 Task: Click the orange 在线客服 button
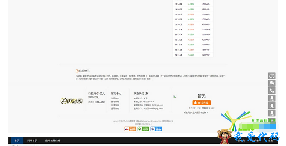coord(201,103)
